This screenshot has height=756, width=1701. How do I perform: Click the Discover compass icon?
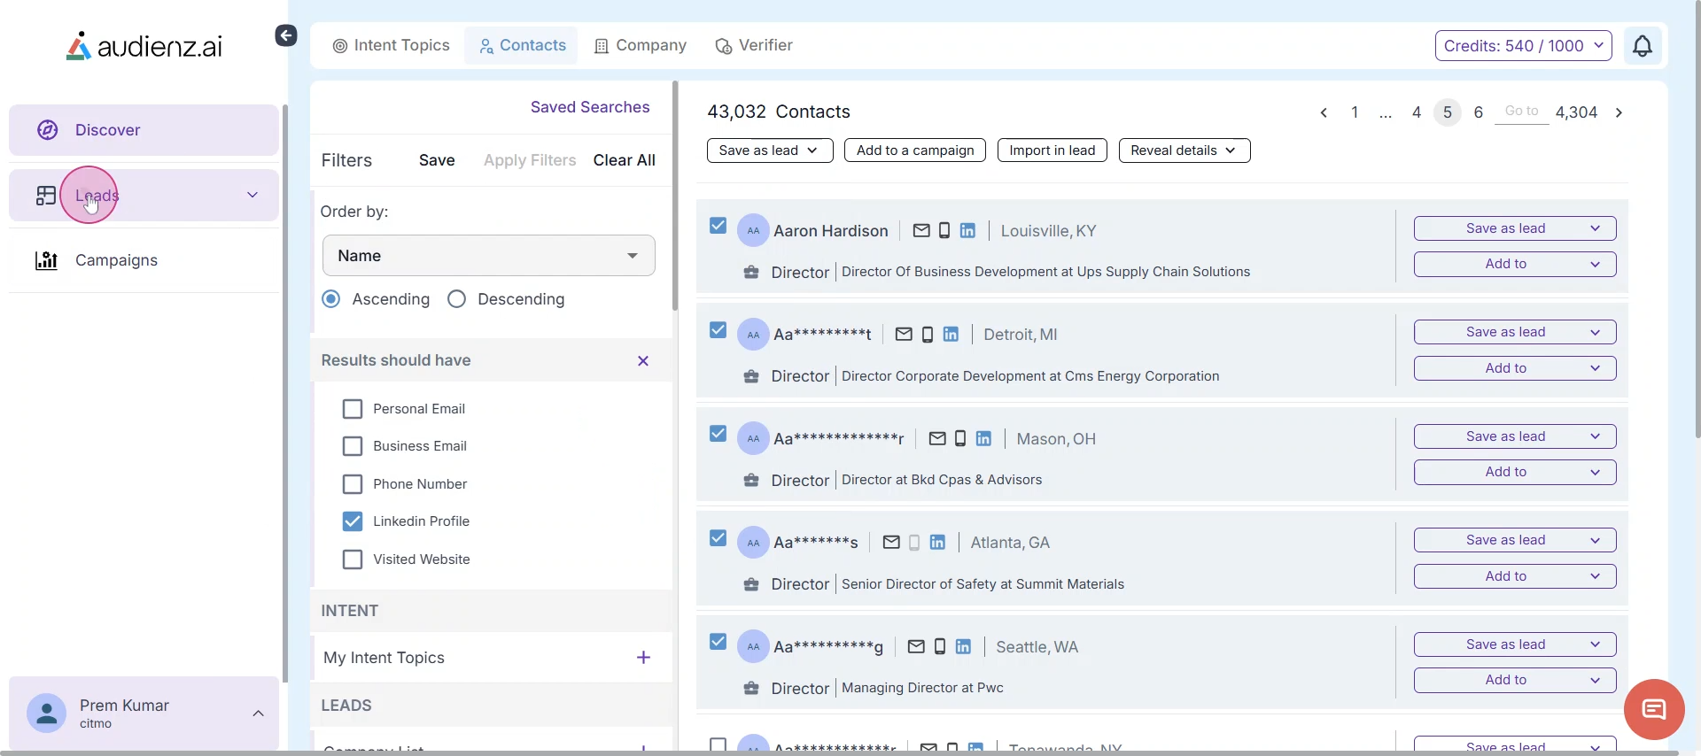point(48,130)
